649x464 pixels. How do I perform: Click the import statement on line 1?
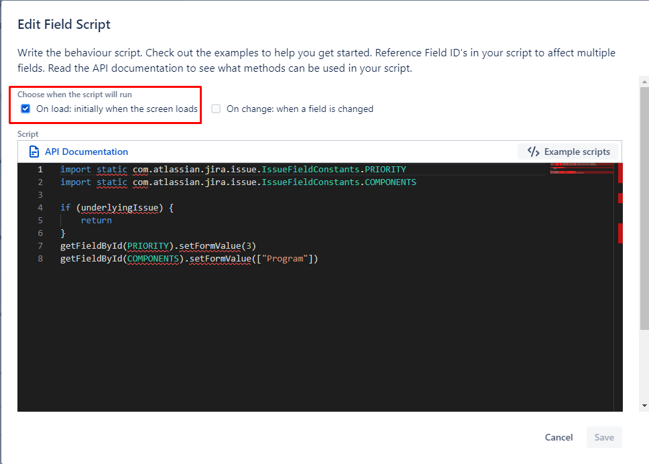tap(75, 169)
